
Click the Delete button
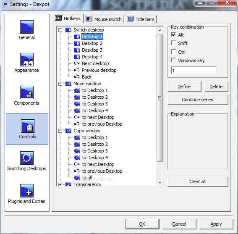[x=216, y=87]
